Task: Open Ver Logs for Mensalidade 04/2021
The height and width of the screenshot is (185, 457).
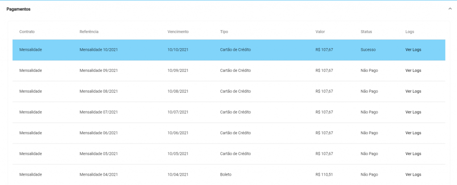Action: (x=413, y=174)
